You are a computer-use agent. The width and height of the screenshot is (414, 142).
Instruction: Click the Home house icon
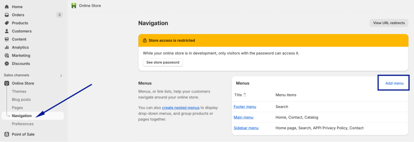[7, 7]
